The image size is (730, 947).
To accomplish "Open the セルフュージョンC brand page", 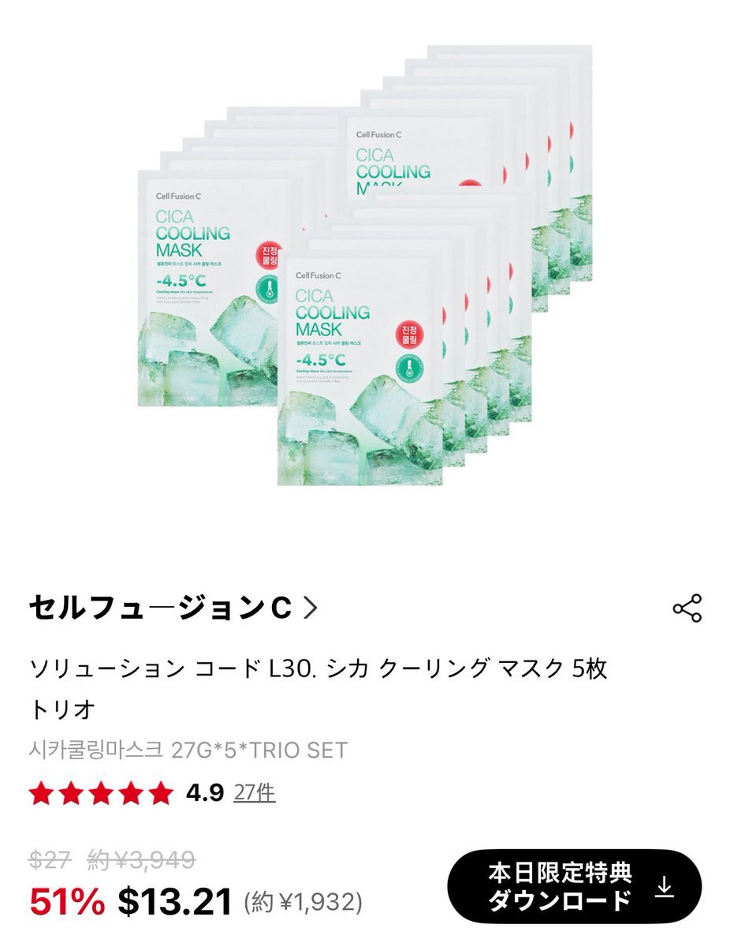I will (161, 608).
